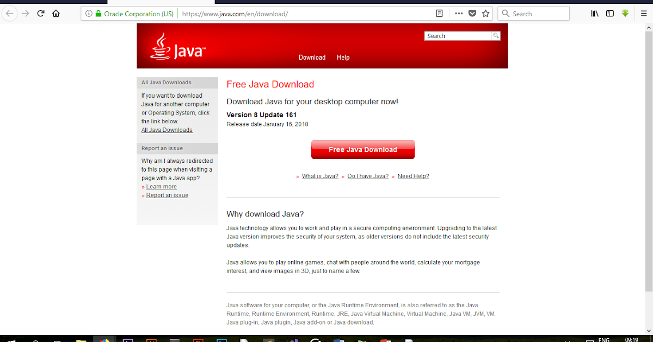Image resolution: width=653 pixels, height=342 pixels.
Task: Click the green downloads arrow icon
Action: [x=625, y=13]
